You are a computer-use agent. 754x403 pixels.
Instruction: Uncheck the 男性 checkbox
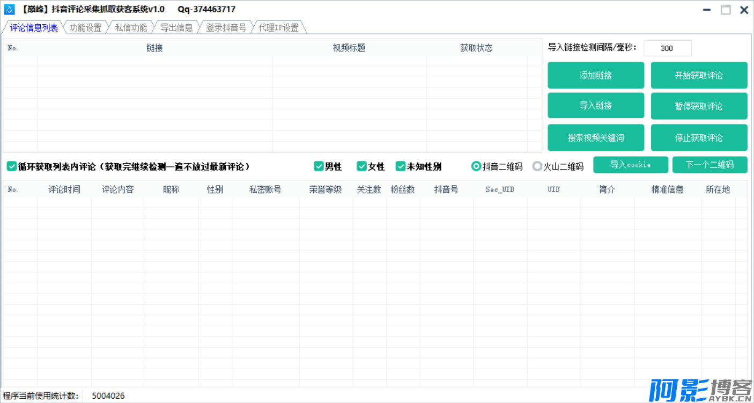(319, 166)
